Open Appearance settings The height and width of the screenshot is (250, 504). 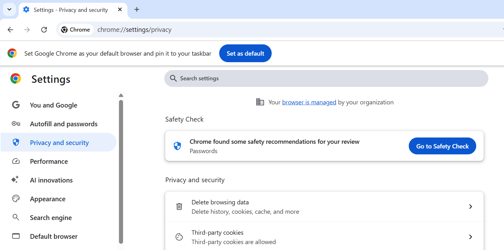coord(58,199)
